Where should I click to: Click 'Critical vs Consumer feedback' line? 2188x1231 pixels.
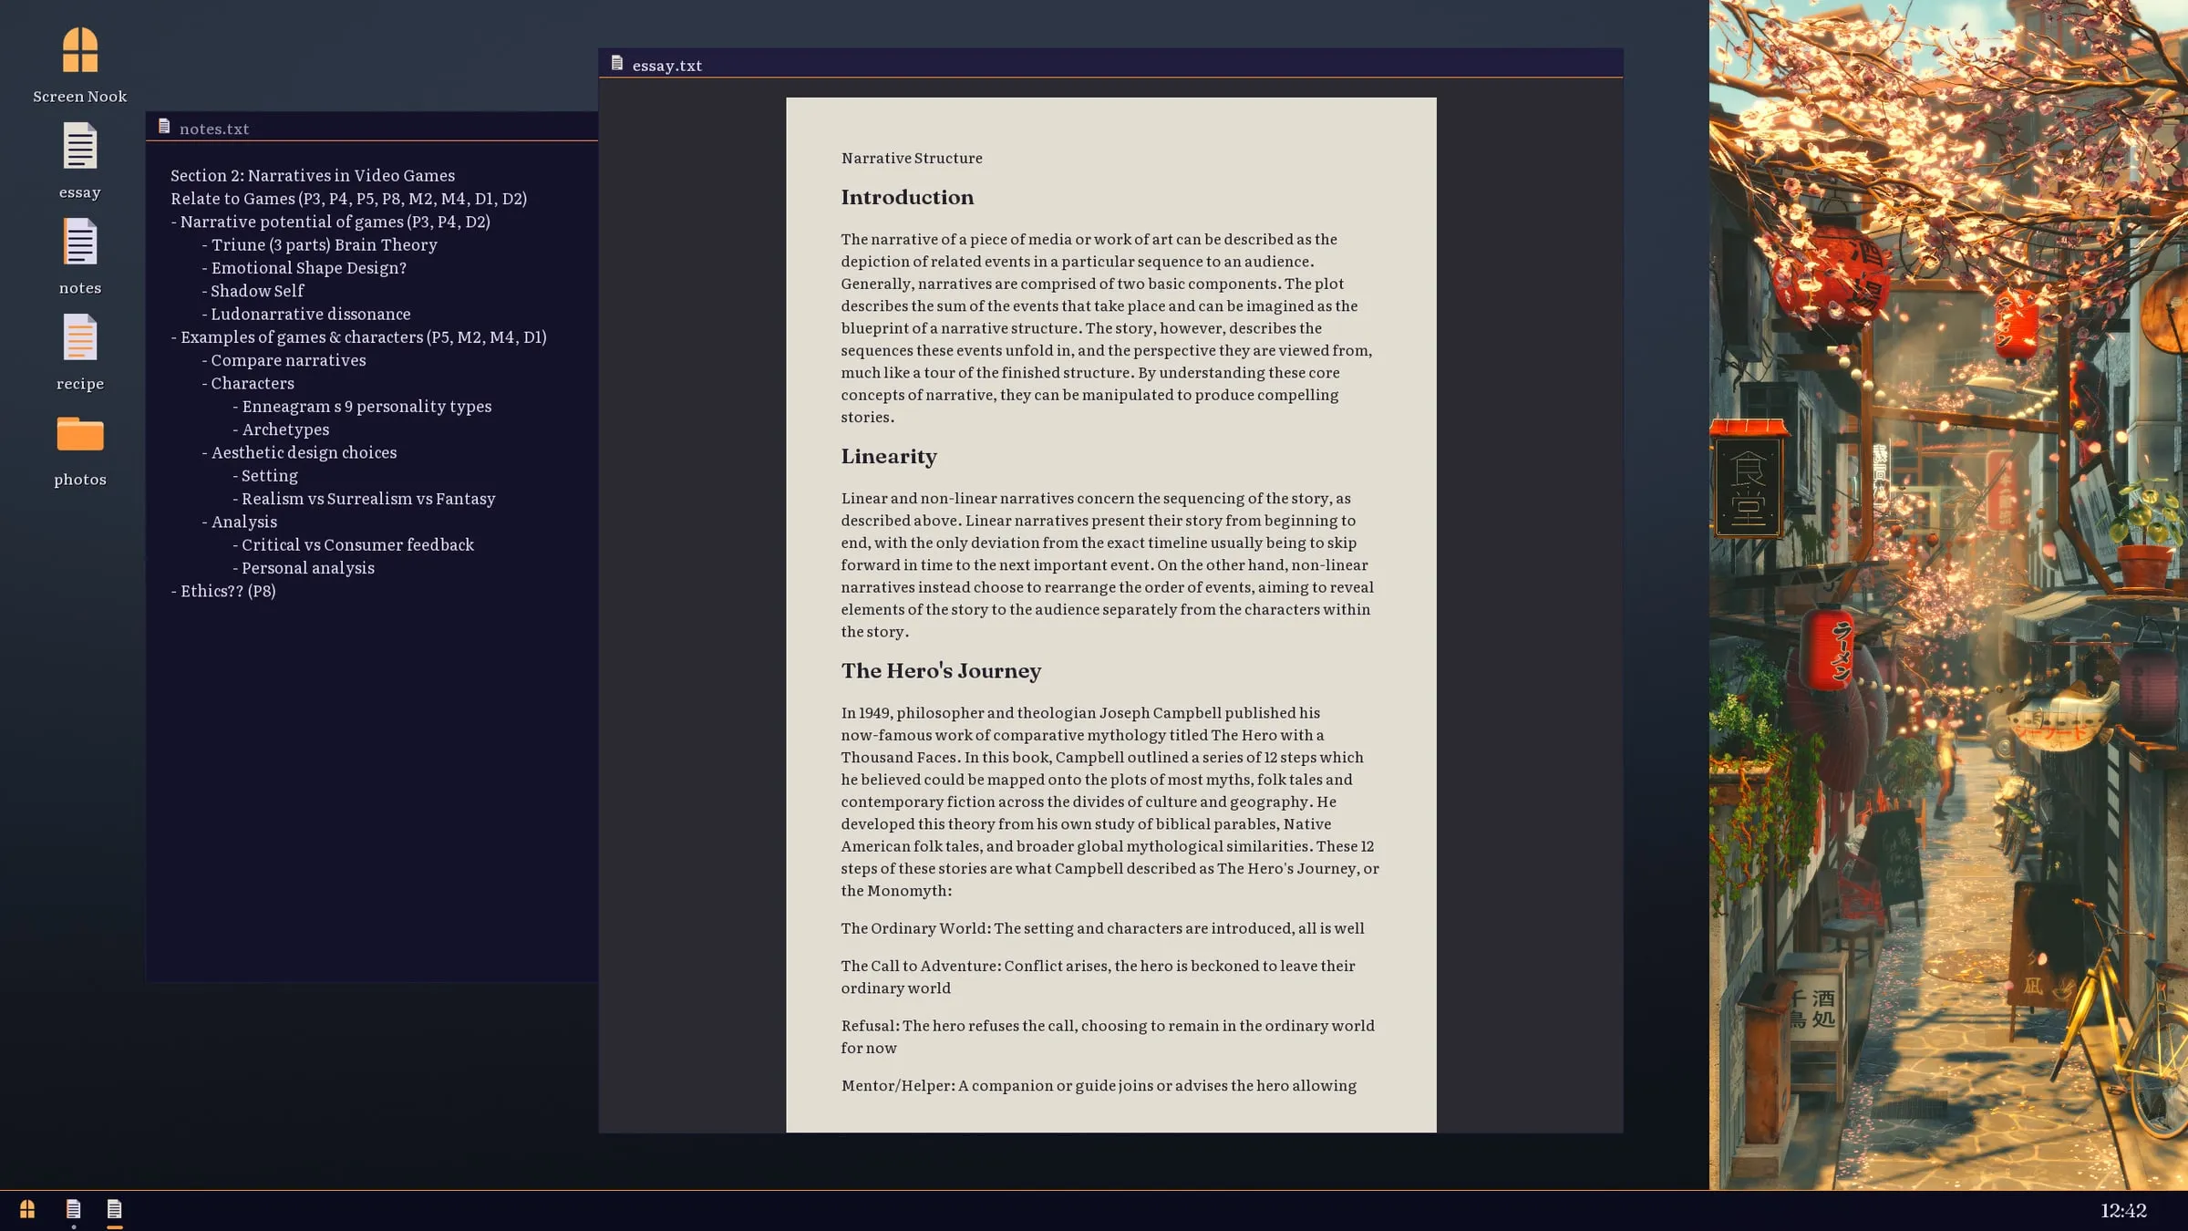[x=353, y=544]
